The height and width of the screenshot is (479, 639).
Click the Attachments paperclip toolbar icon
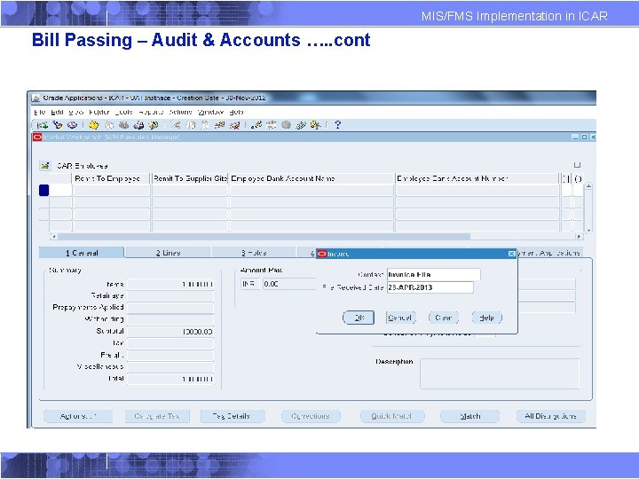[301, 125]
